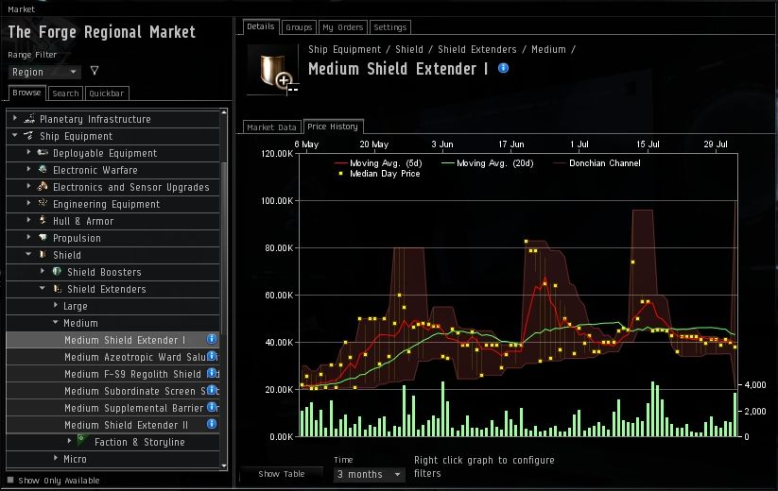Screen dimensions: 778x491
Task: Click the Show Table button
Action: point(281,474)
